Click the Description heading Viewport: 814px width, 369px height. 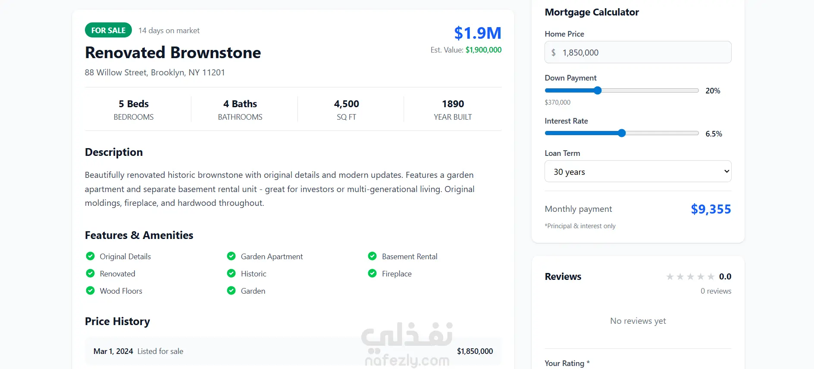(x=114, y=152)
